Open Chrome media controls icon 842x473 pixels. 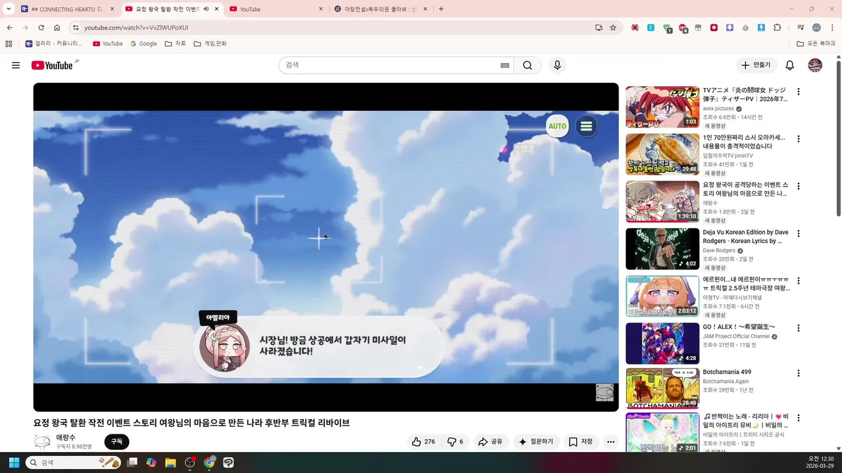pos(801,28)
